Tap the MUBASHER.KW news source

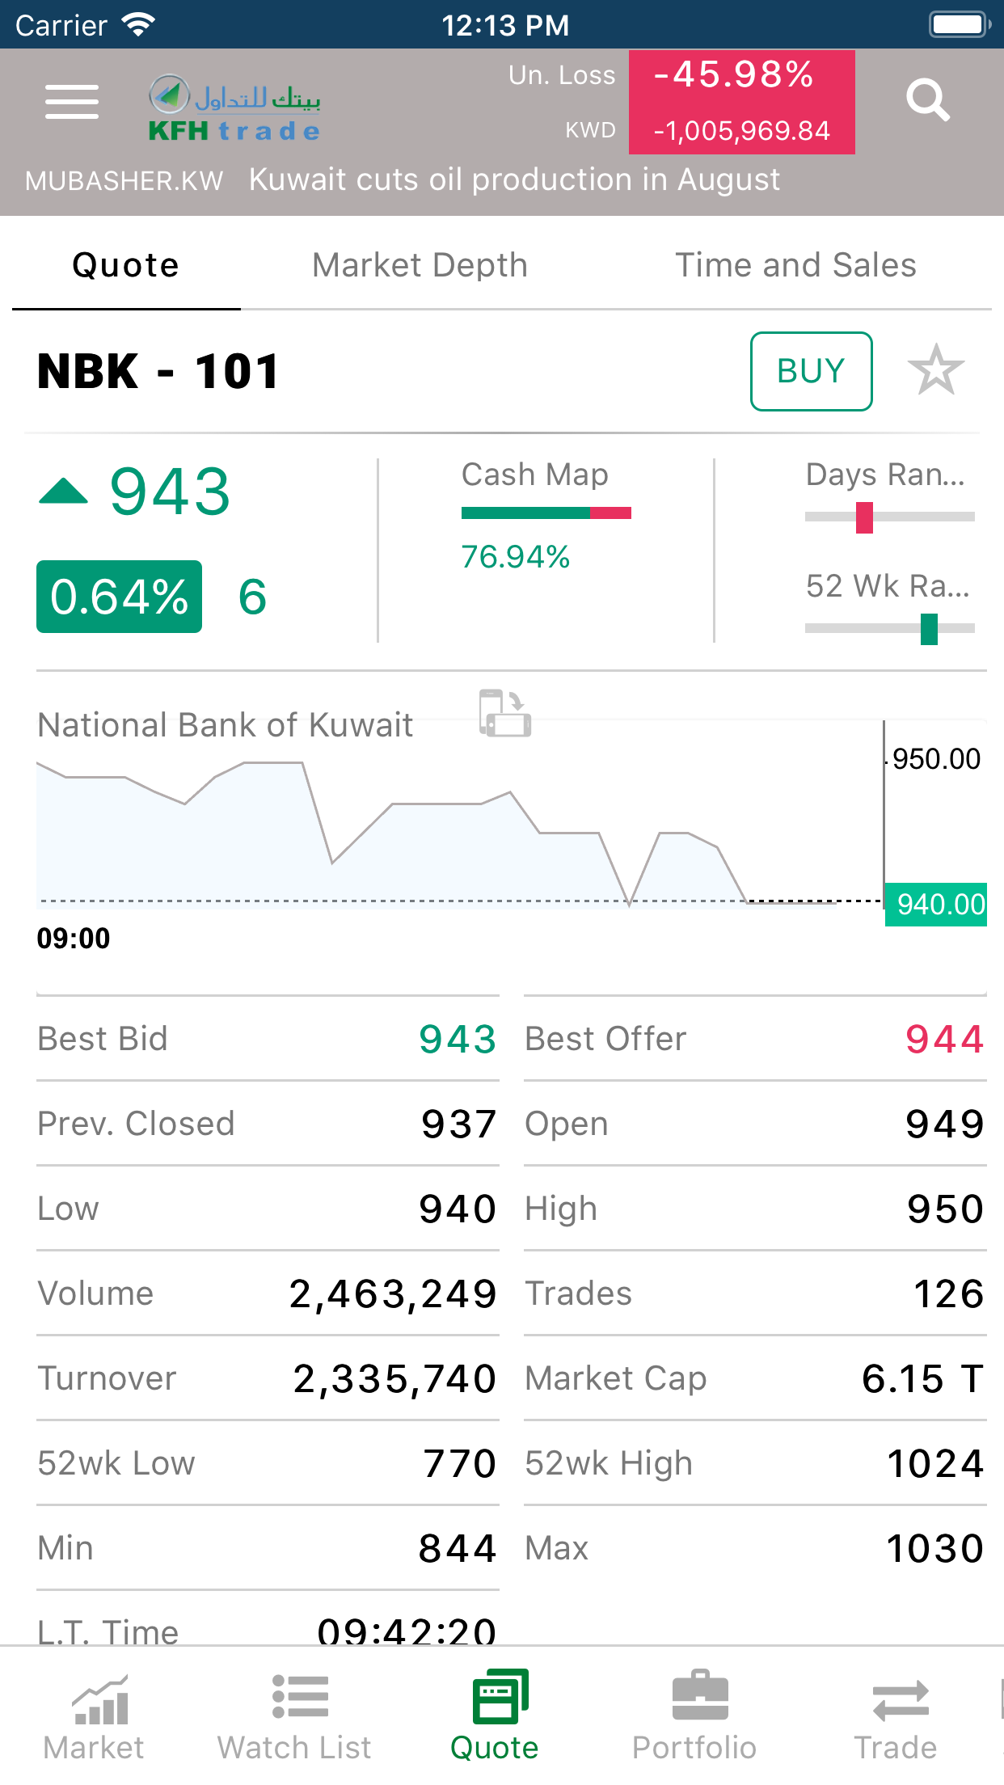124,181
